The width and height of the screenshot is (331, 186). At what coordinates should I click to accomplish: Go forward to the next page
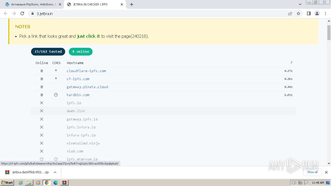coord(14,14)
